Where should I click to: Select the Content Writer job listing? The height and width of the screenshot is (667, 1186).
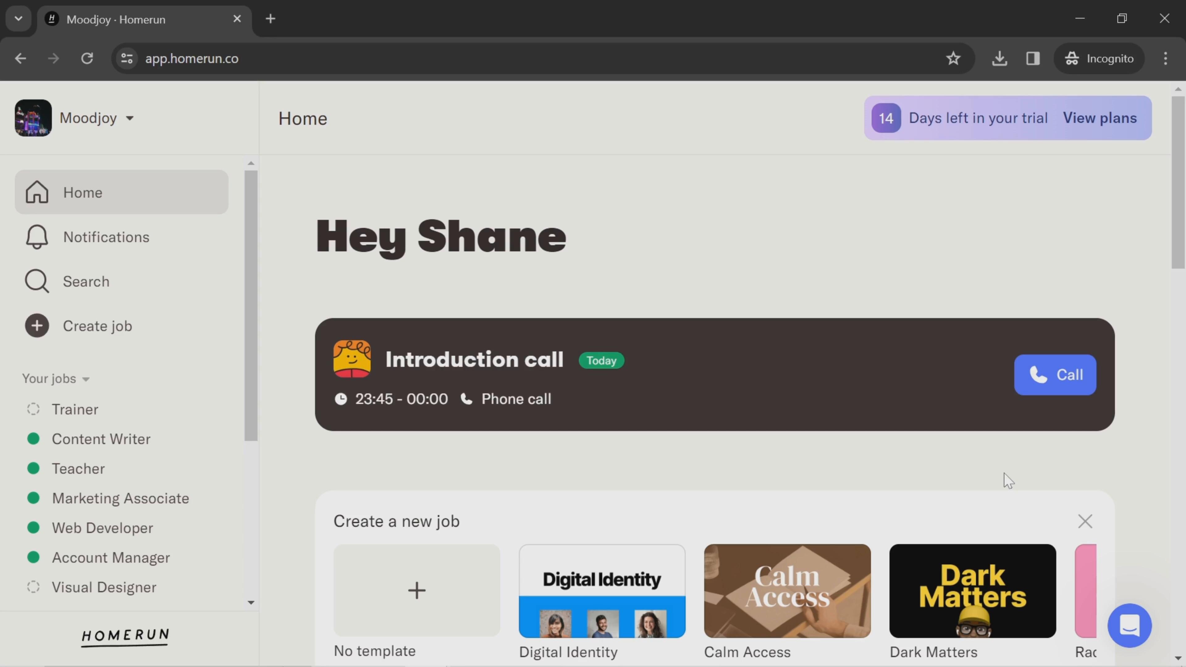click(x=101, y=438)
